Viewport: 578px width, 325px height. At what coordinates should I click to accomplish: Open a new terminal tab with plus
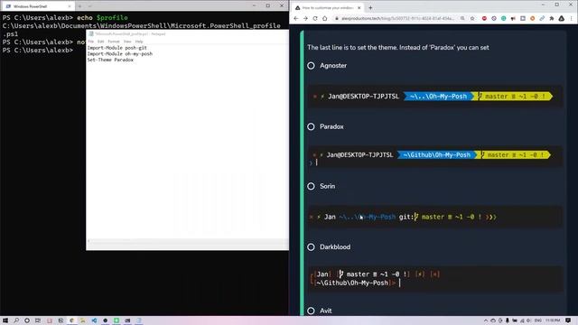click(79, 6)
